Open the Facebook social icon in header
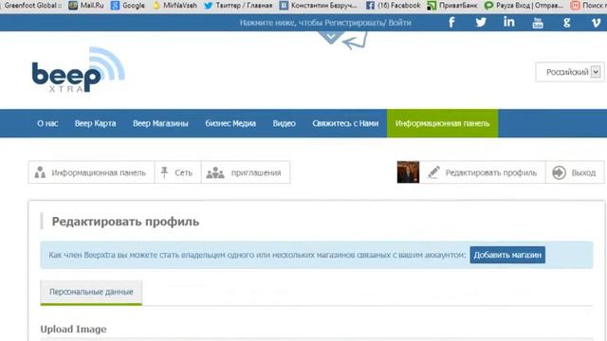This screenshot has height=341, width=607. tap(451, 23)
